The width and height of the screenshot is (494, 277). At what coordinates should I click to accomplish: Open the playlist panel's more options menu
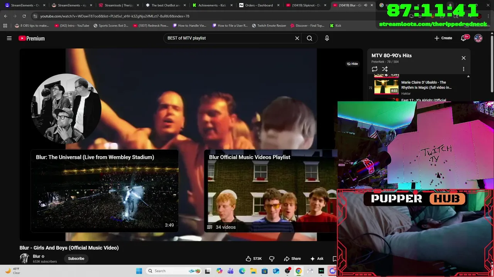(464, 69)
